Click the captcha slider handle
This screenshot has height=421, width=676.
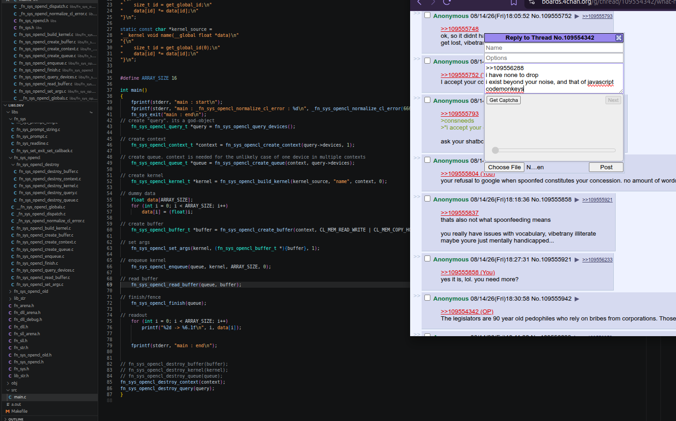pos(495,150)
